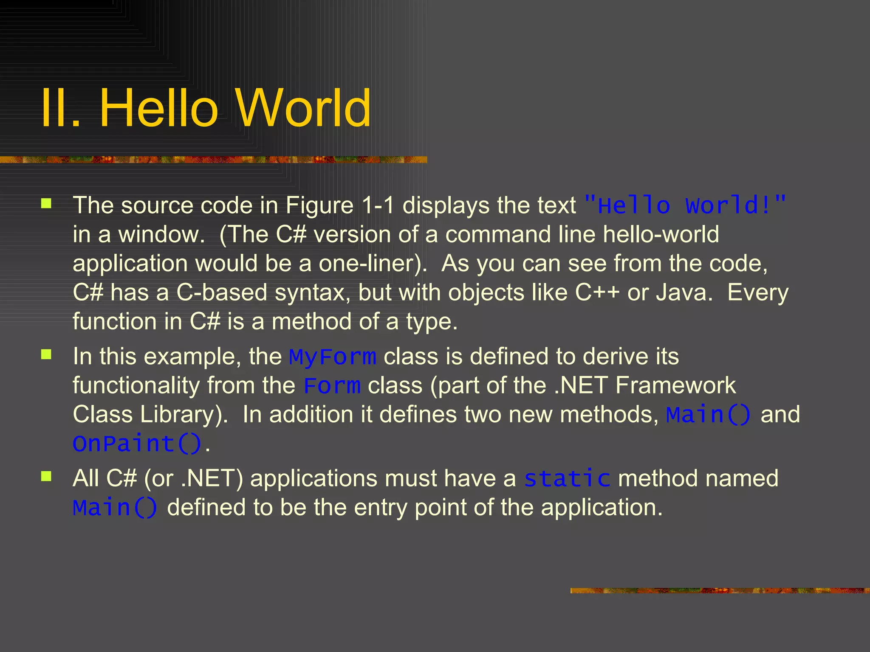The width and height of the screenshot is (870, 652).
Task: Click the phrase 'C-based syntax' in first bullet
Action: (263, 293)
